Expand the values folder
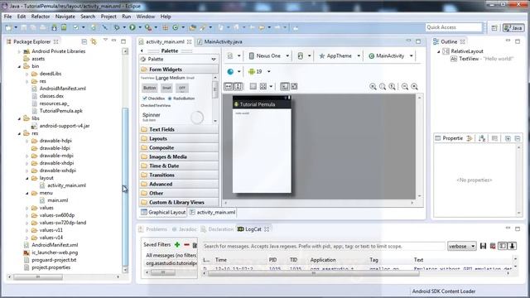 27,208
